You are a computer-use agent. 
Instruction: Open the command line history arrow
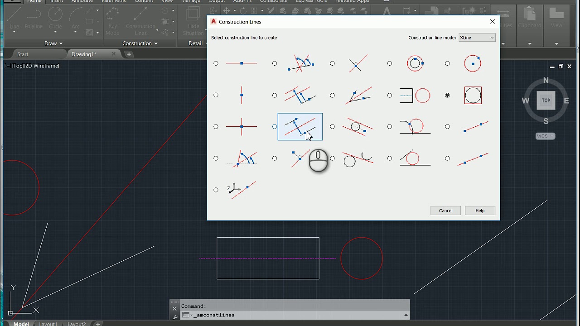406,315
